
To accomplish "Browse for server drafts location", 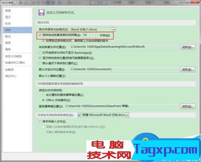I will pos(188,107).
